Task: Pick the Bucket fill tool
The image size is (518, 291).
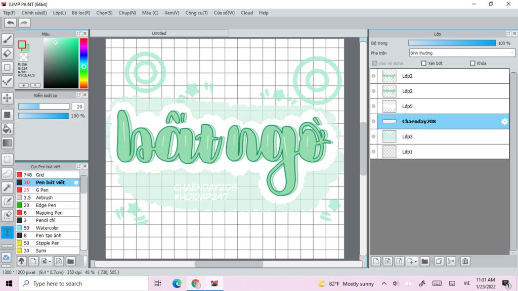Action: (x=8, y=129)
